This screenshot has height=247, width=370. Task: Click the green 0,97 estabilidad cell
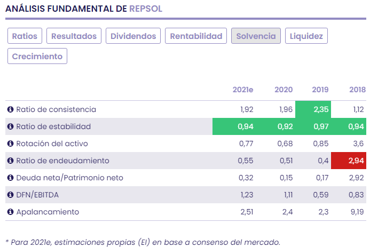pos(314,126)
